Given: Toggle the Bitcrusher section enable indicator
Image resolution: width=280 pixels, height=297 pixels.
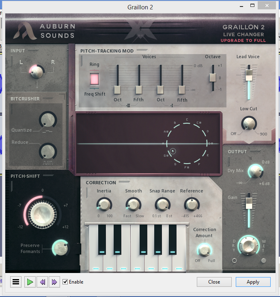Looking at the screenshot, I should tap(48, 98).
